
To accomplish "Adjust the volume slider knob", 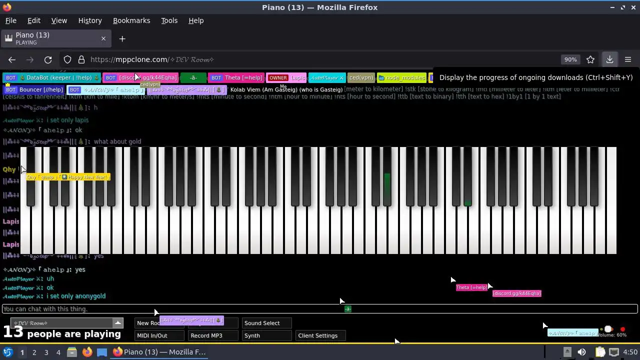I will point(608,329).
